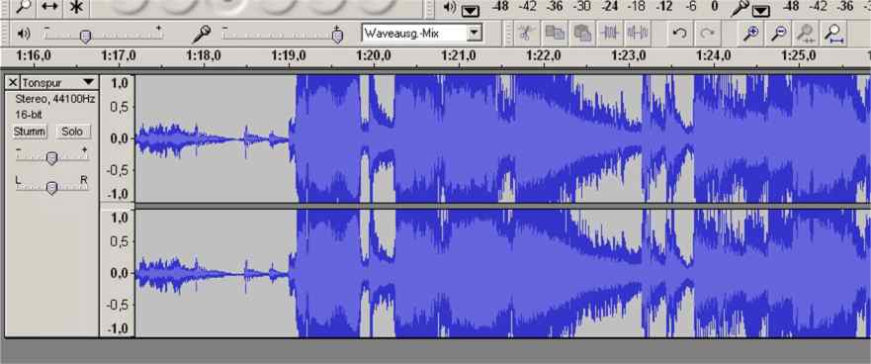Undo the last action
Viewport: 871px width, 364px height.
point(679,34)
